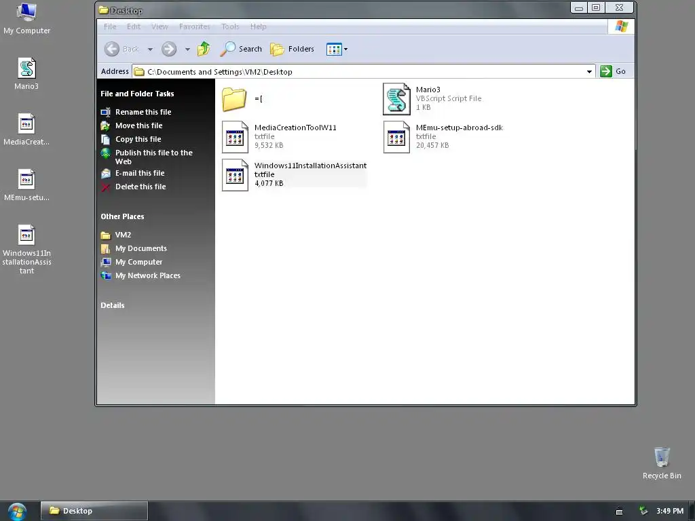Click Publish this file to the Web
This screenshot has width=695, height=521.
click(154, 157)
